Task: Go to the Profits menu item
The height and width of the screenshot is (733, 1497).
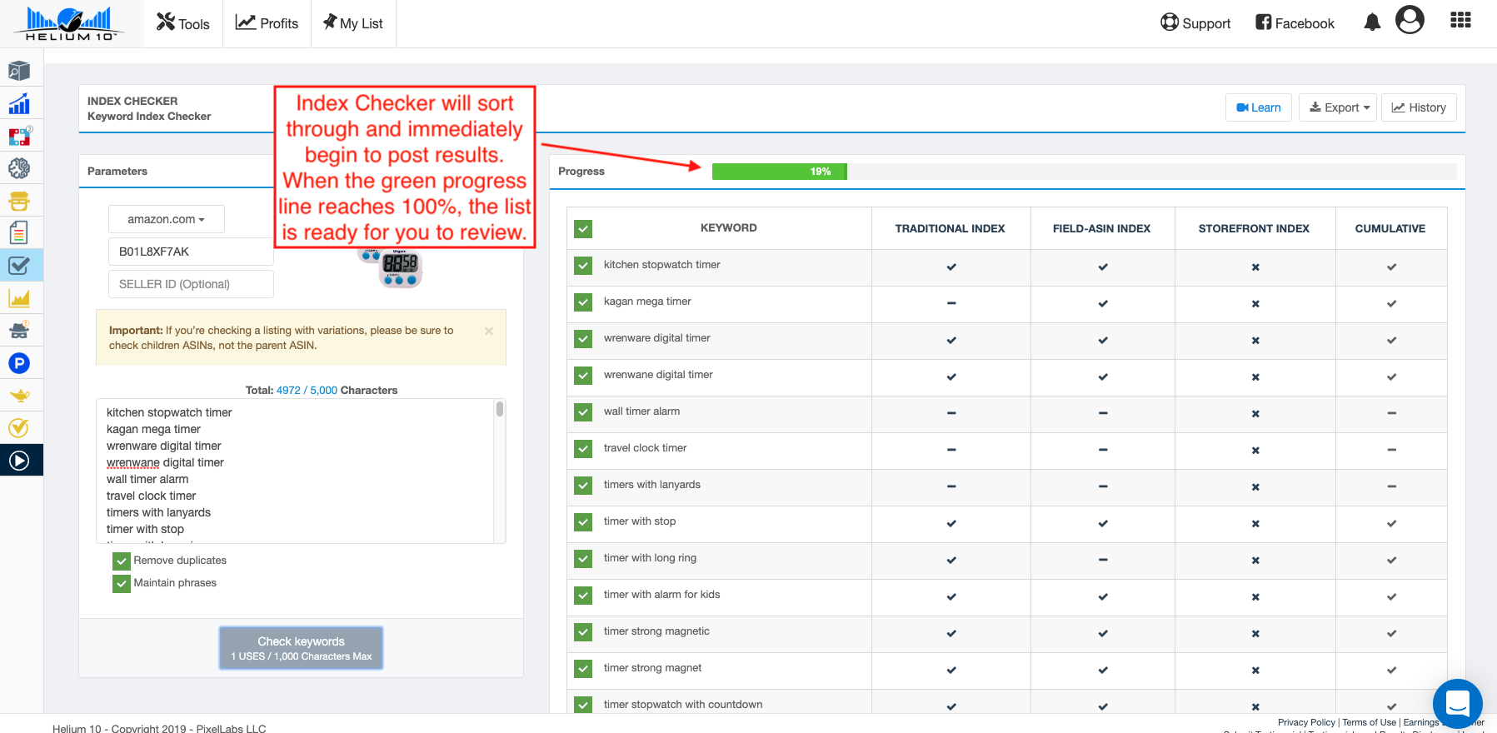Action: pyautogui.click(x=267, y=23)
